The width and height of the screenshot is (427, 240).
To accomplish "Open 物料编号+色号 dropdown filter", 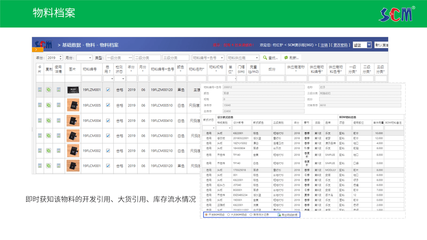I will [x=208, y=58].
